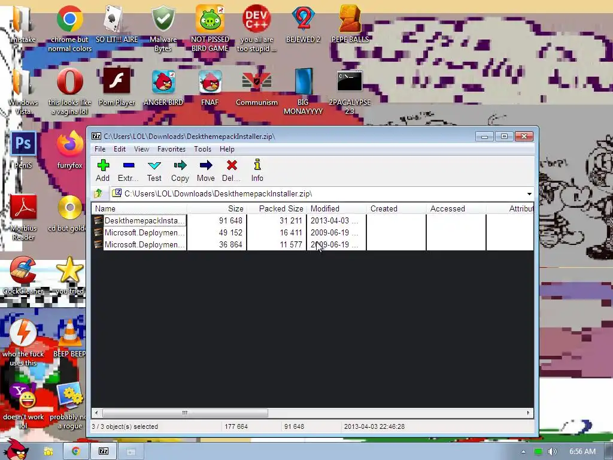Sort by Size column header
Screen dimensions: 613x460
coord(217,208)
